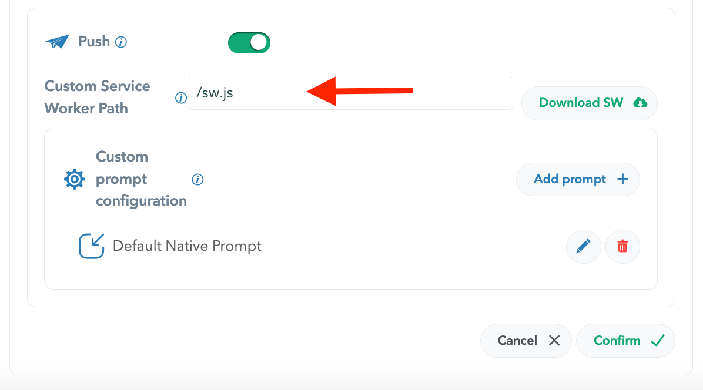Viewport: 703px width, 390px height.
Task: Click the custom prompt configuration gear icon
Action: 74,179
